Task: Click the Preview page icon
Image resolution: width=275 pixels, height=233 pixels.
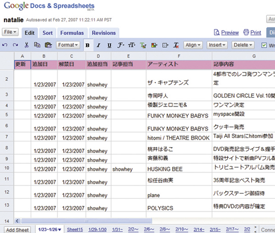Action: click(x=217, y=32)
